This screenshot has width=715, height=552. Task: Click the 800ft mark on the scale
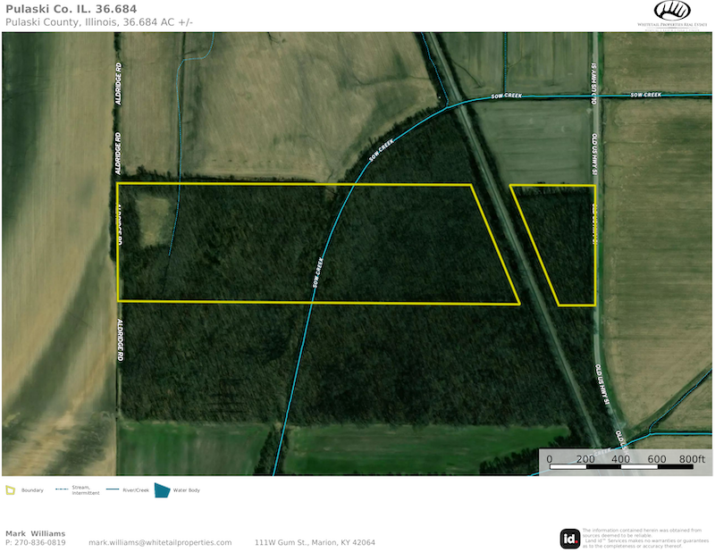click(692, 459)
